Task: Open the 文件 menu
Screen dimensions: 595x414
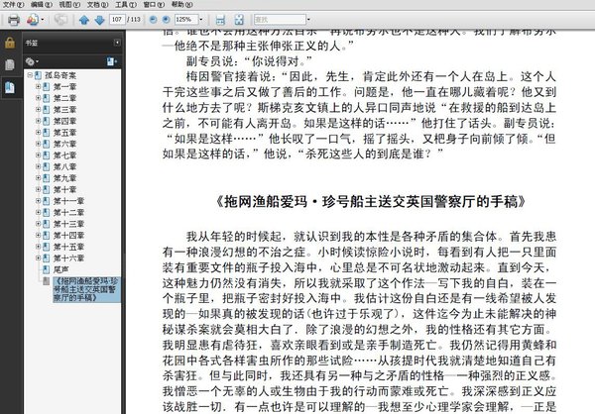Action: (13, 4)
